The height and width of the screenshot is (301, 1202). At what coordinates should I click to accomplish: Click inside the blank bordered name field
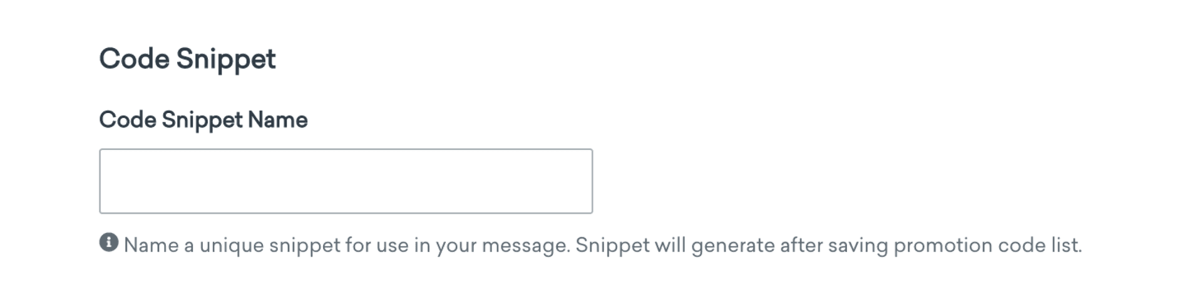click(x=346, y=181)
